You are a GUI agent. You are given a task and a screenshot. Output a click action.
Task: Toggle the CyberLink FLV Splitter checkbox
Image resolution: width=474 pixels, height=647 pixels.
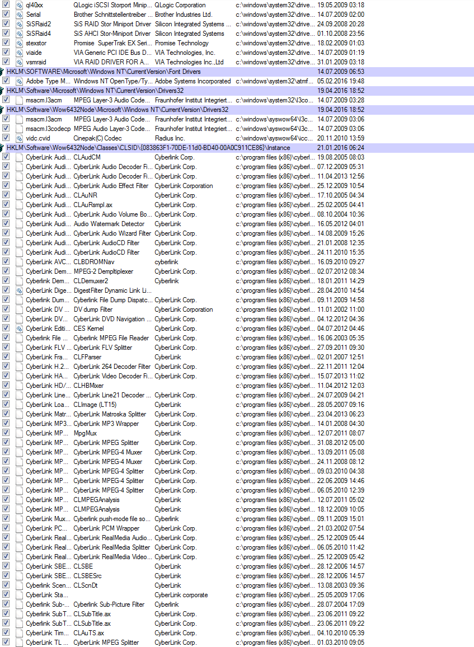click(6, 347)
